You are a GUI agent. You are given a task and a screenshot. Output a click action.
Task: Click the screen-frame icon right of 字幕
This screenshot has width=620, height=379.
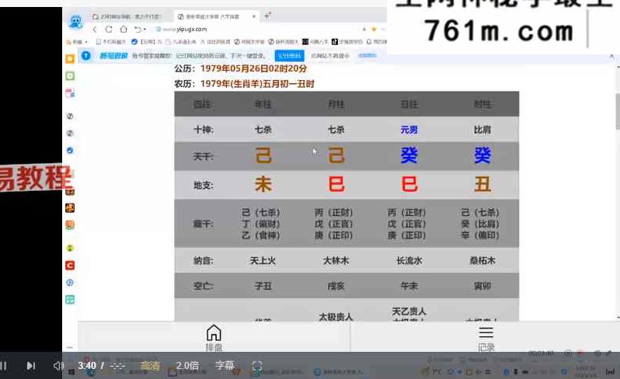coord(257,366)
